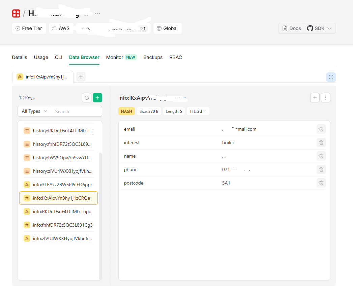
Task: Click the Length: 5 badge
Action: 174,111
